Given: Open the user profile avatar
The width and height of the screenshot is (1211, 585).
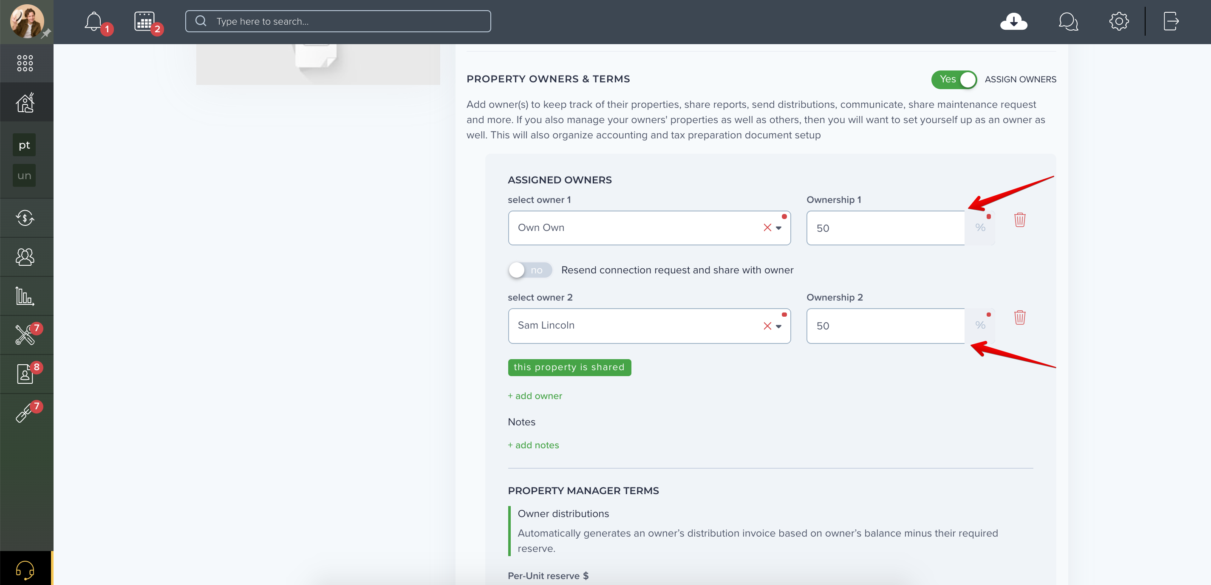Looking at the screenshot, I should coord(27,21).
